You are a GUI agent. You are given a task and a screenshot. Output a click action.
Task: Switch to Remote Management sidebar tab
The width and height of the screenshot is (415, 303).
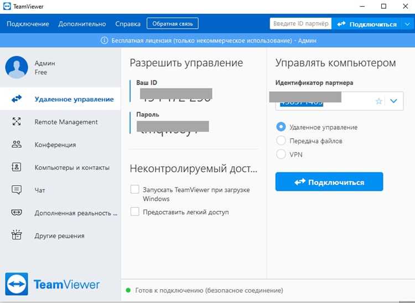[60, 122]
